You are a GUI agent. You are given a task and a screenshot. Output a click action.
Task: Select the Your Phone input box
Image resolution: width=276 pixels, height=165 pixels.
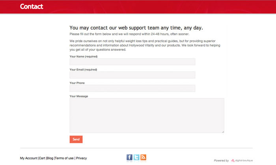tap(132, 88)
